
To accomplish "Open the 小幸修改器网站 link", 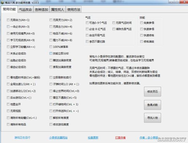I will (58, 138).
